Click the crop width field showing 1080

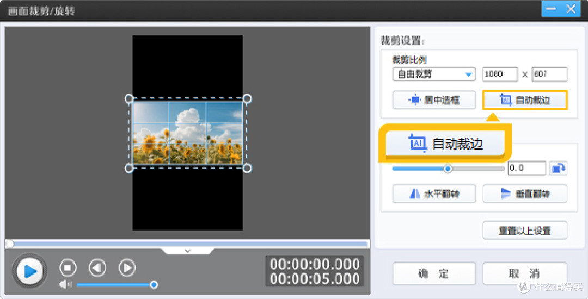(x=500, y=74)
